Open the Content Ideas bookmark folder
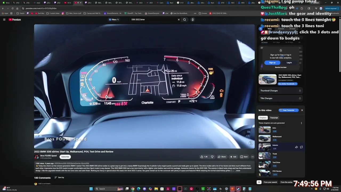This screenshot has height=192, width=341. tap(53, 13)
